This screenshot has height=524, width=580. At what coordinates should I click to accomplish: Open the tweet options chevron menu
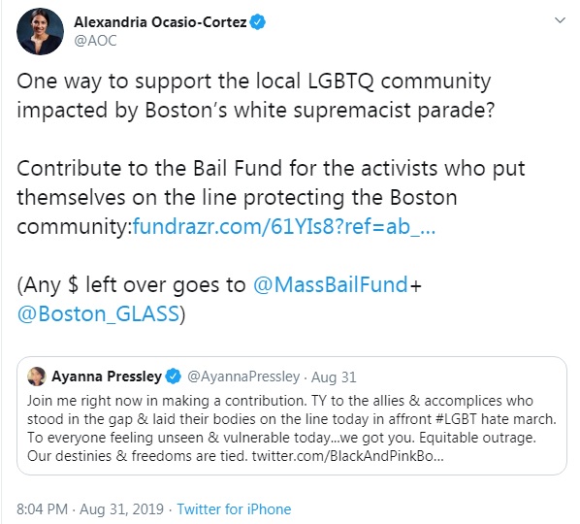(560, 20)
